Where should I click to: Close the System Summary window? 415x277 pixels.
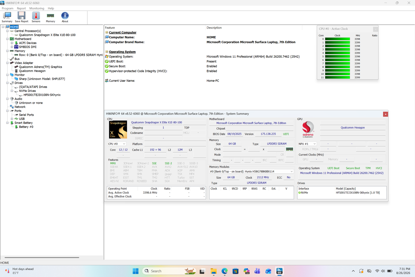pos(385,114)
